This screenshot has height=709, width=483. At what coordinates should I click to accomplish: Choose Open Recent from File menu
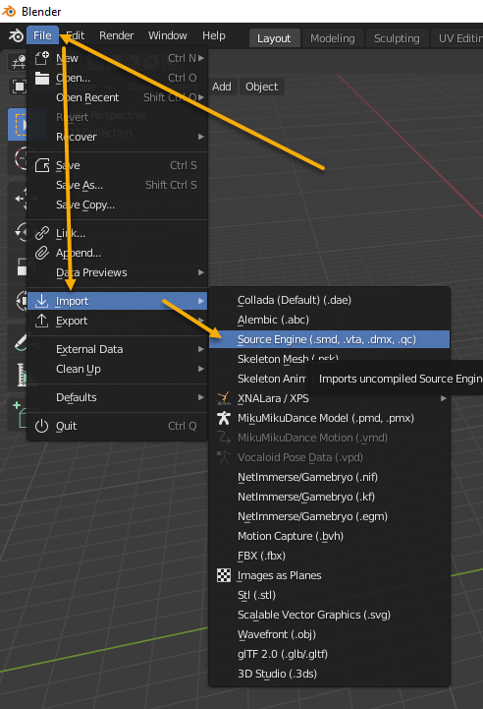[x=118, y=97]
